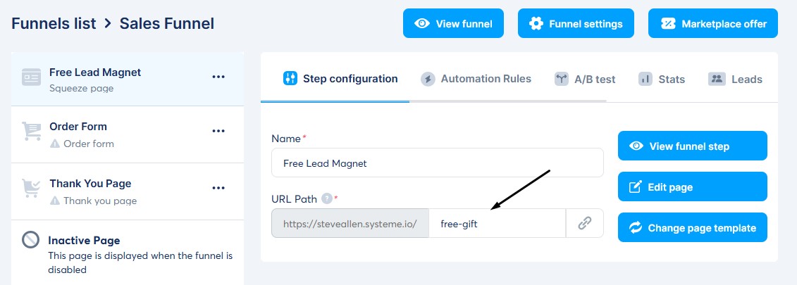Click the Inactive Page disabled circle icon
The height and width of the screenshot is (285, 797).
[30, 240]
